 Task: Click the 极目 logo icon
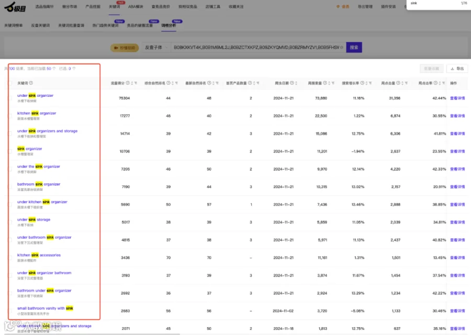[15, 7]
